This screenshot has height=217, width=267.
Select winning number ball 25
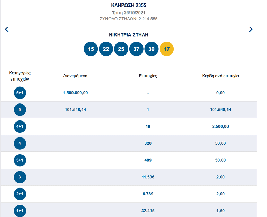point(121,49)
